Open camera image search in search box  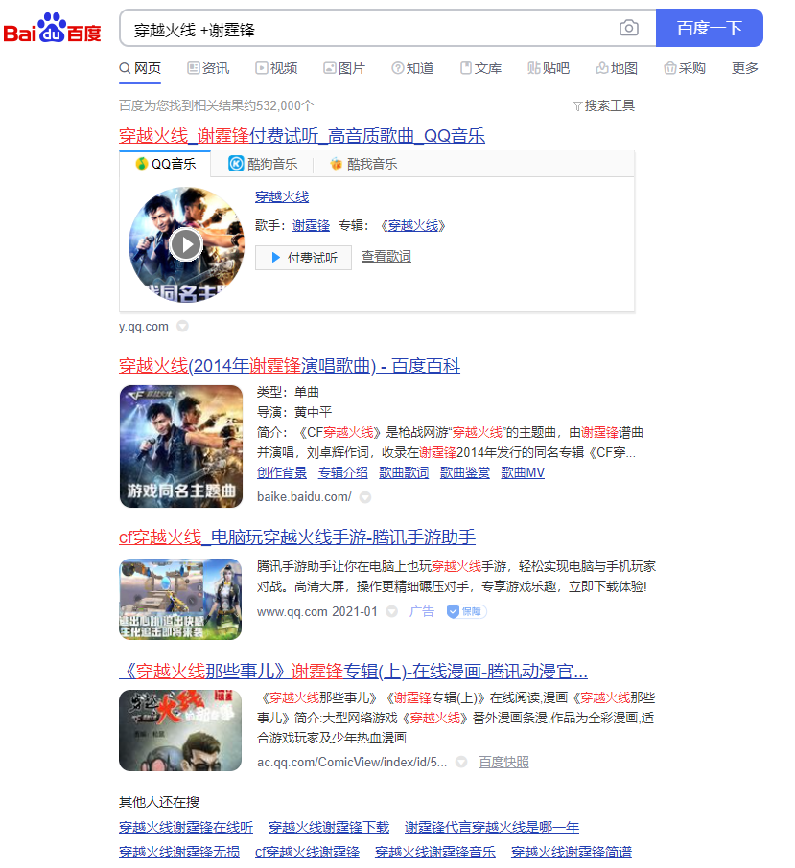point(629,29)
